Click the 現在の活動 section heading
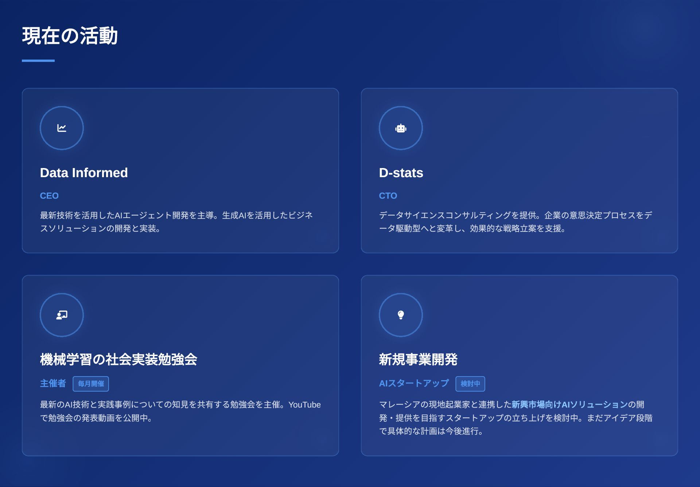The height and width of the screenshot is (487, 700). click(x=70, y=36)
